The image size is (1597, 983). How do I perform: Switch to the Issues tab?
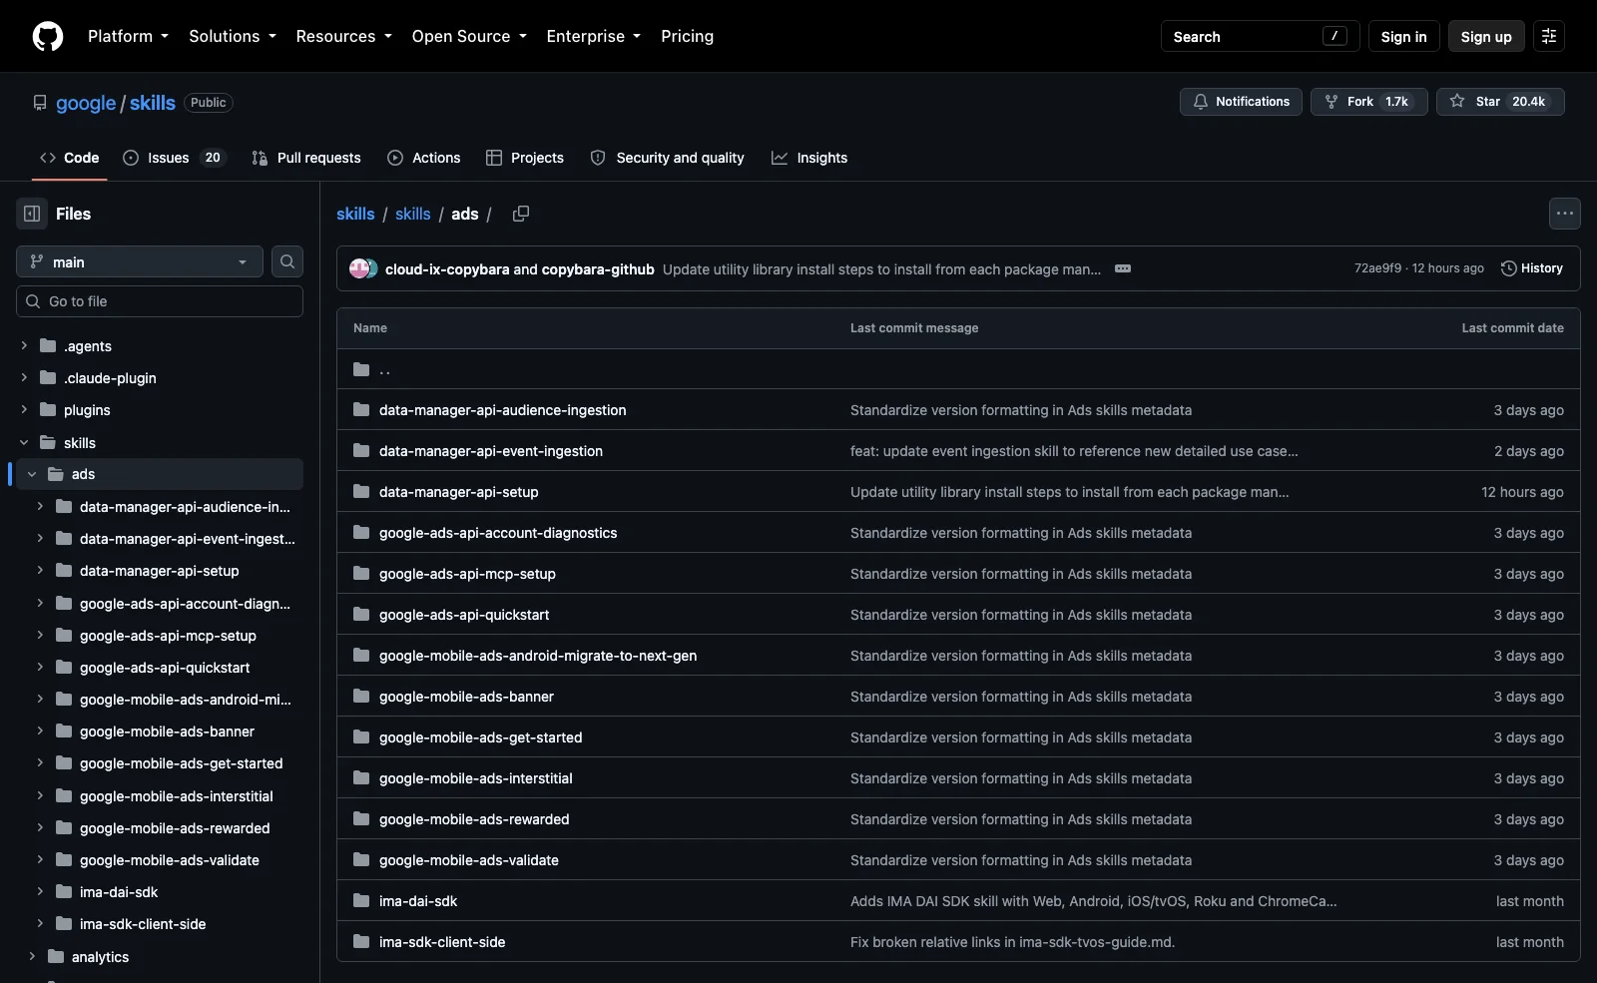175,158
